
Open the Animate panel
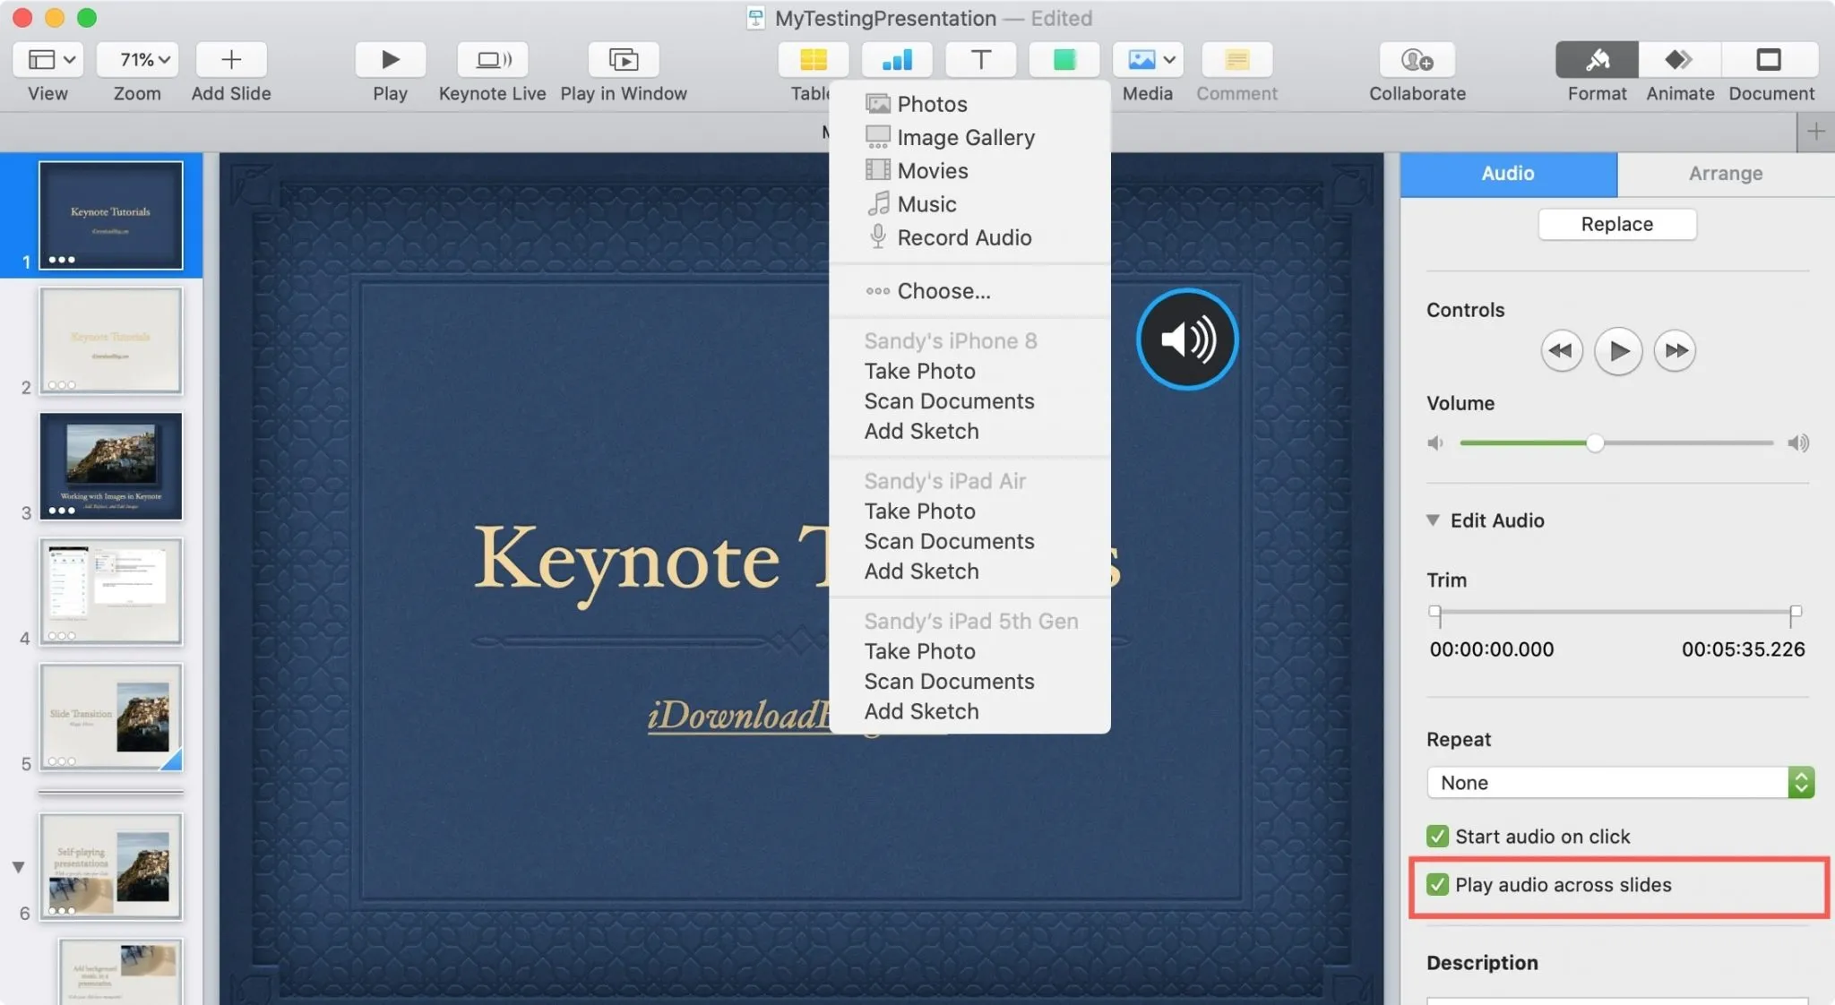[1677, 59]
